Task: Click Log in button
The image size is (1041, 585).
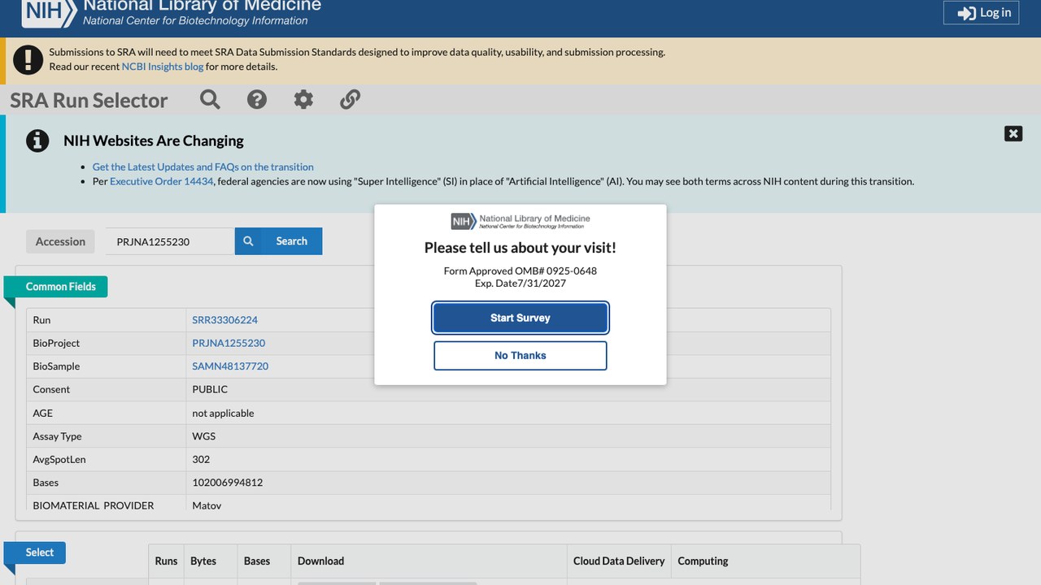Action: 981,12
